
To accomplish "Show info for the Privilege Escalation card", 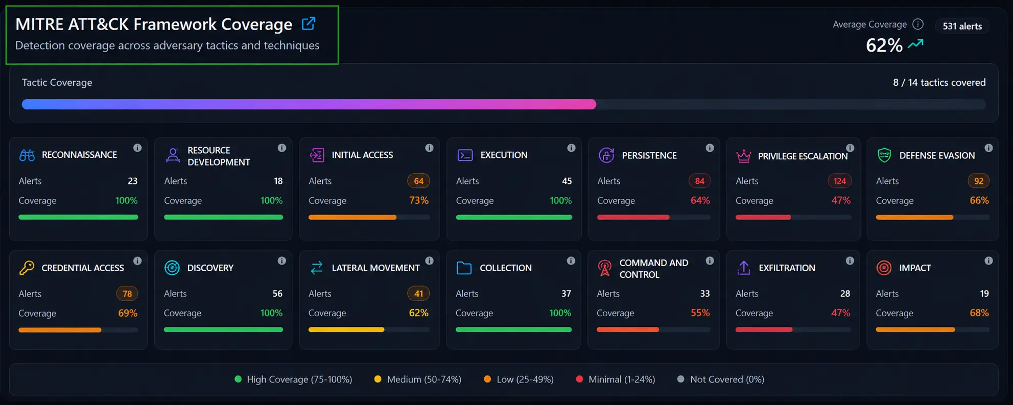I will pyautogui.click(x=850, y=148).
